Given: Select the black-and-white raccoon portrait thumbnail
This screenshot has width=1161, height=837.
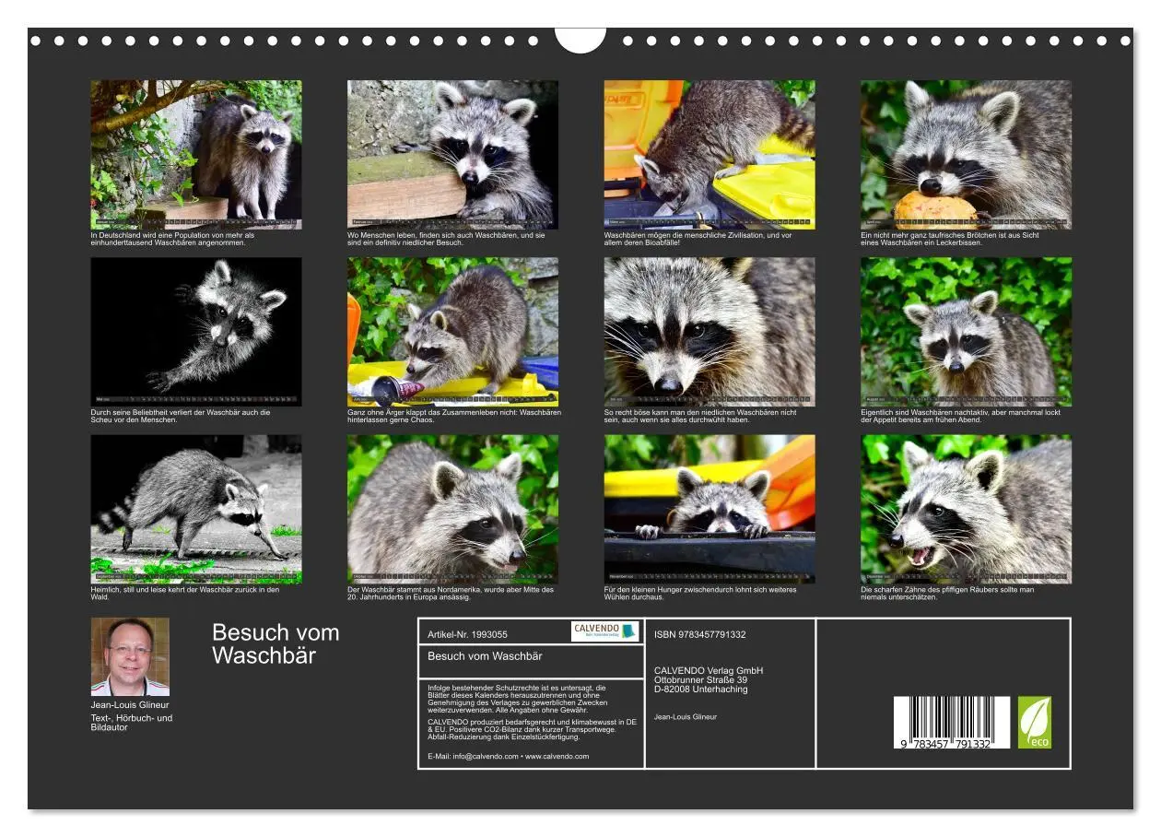Looking at the screenshot, I should tap(197, 332).
